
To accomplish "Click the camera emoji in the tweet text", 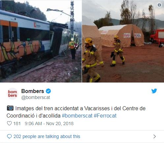I will point(10,108).
